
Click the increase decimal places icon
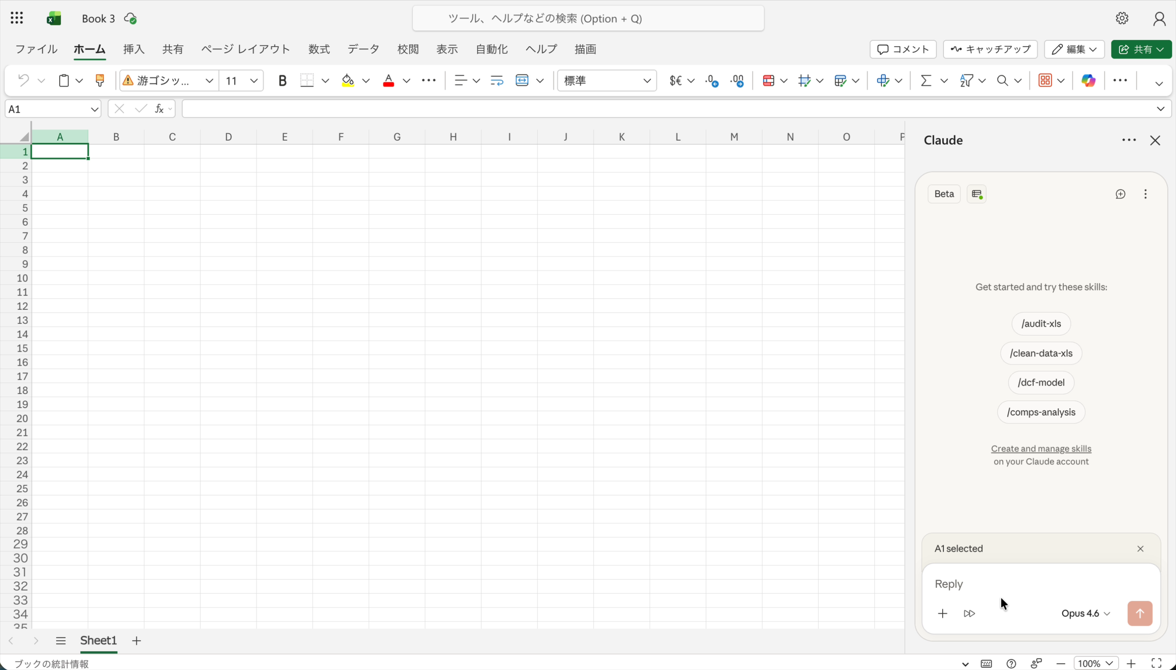coord(712,80)
